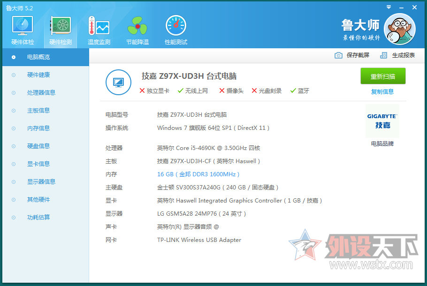
Task: Click the 网卡 row label
Action: (111, 240)
